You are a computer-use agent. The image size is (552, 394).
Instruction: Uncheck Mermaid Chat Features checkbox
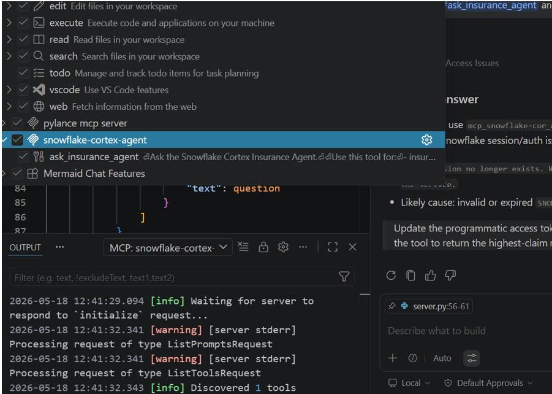click(x=17, y=173)
